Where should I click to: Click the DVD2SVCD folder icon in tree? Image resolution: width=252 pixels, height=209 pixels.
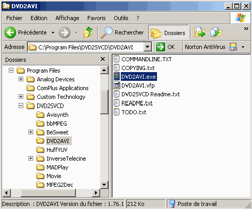point(30,106)
